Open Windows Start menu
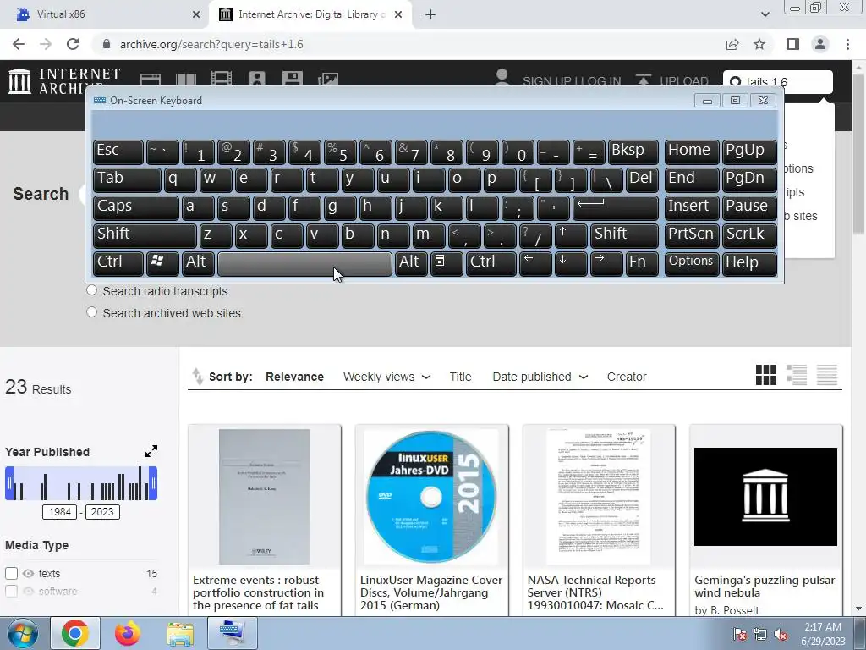This screenshot has width=866, height=650. tap(22, 633)
